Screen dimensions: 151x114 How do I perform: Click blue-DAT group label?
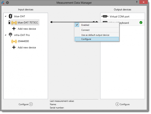(20, 16)
